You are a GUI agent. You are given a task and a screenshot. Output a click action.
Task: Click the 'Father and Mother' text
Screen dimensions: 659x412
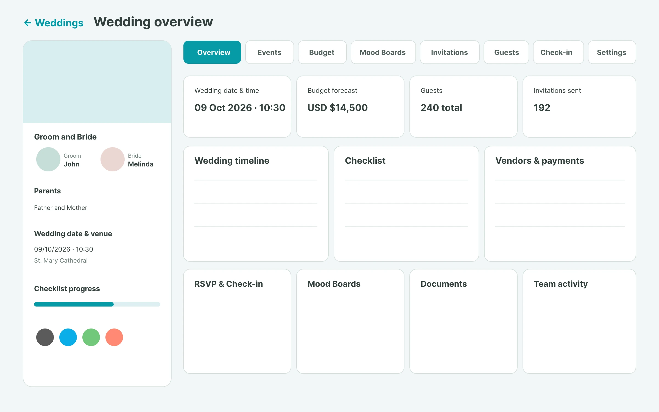[x=61, y=208]
